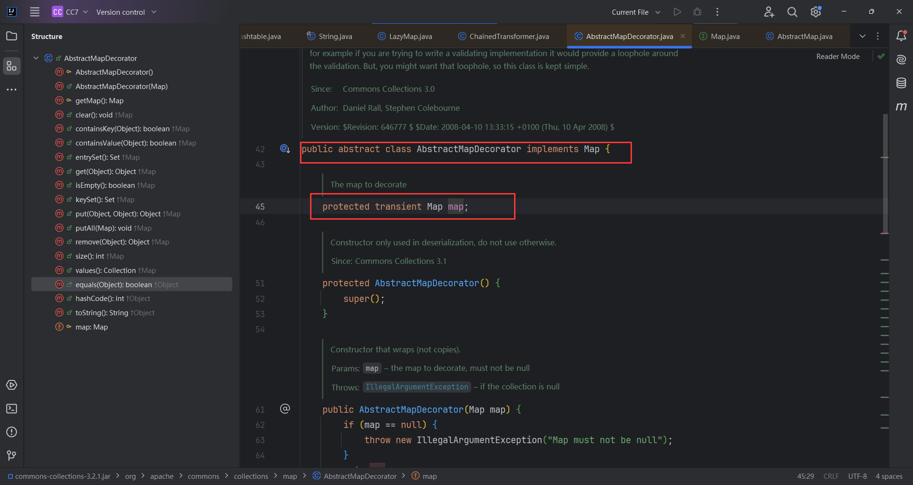Open the Current File run configuration dropdown
913x485 pixels.
pyautogui.click(x=636, y=12)
